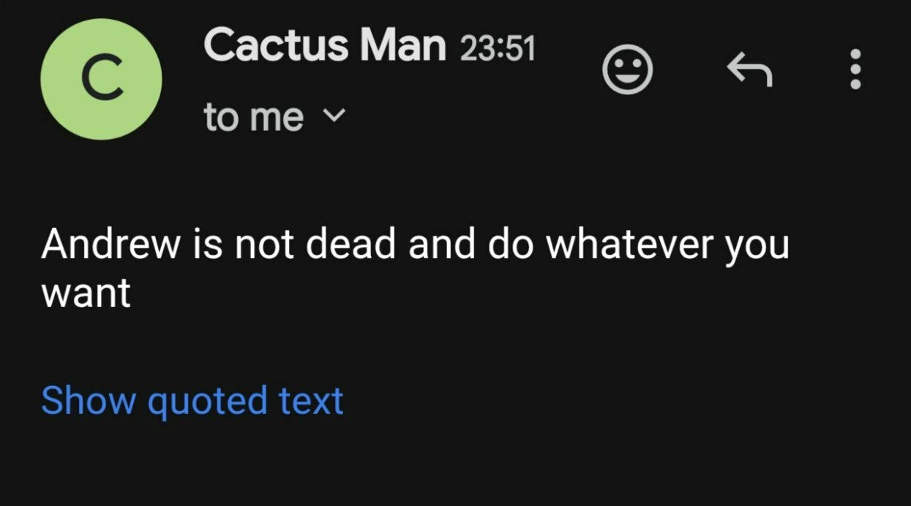Click the word 'want' in the message
Viewport: 911px width, 506px height.
86,294
